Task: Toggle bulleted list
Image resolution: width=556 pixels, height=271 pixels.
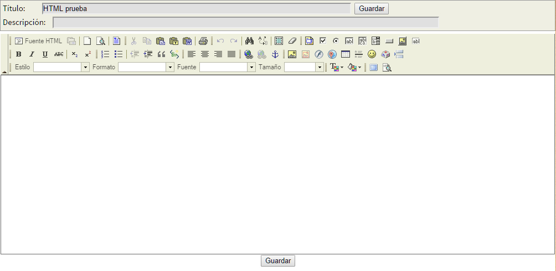Action: [119, 54]
